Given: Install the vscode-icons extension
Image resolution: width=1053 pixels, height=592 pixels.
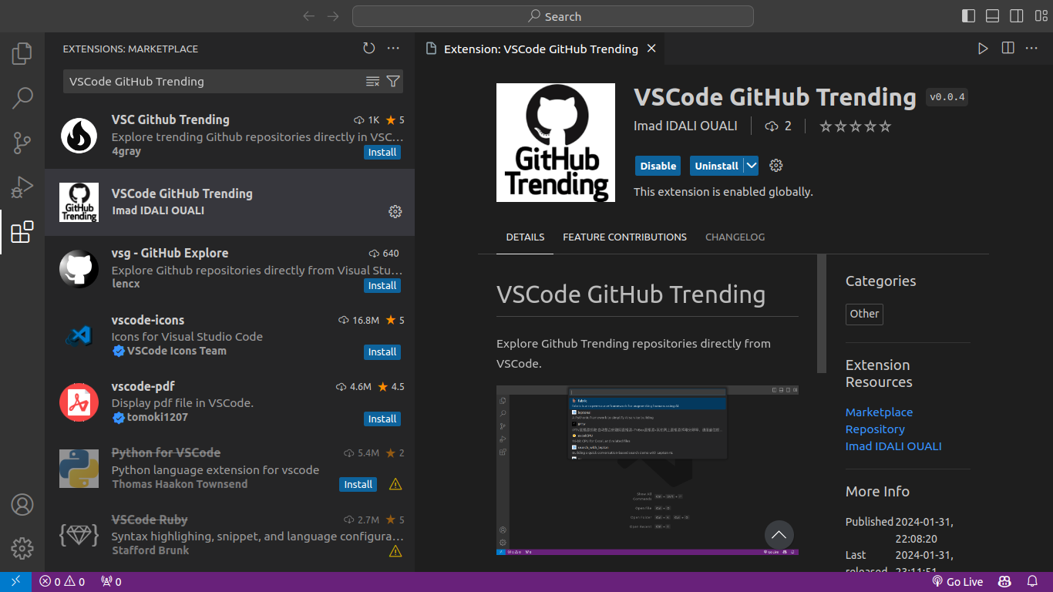Looking at the screenshot, I should coord(382,352).
